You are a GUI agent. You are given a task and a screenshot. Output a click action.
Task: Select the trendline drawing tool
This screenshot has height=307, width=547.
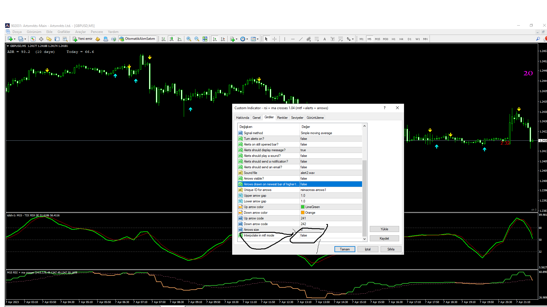(301, 39)
